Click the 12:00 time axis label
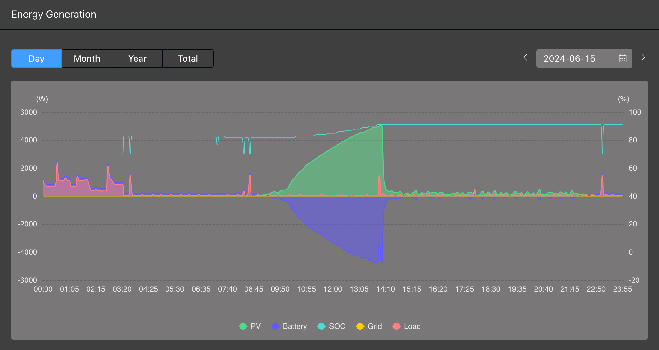The width and height of the screenshot is (659, 350). (333, 289)
